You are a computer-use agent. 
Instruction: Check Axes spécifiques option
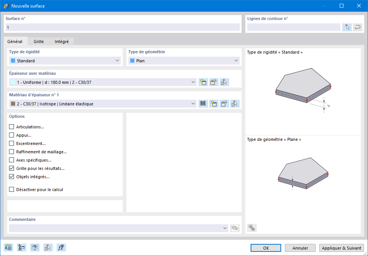tap(11, 160)
